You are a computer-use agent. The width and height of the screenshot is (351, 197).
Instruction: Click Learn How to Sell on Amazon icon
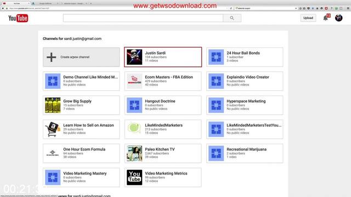tap(53, 129)
